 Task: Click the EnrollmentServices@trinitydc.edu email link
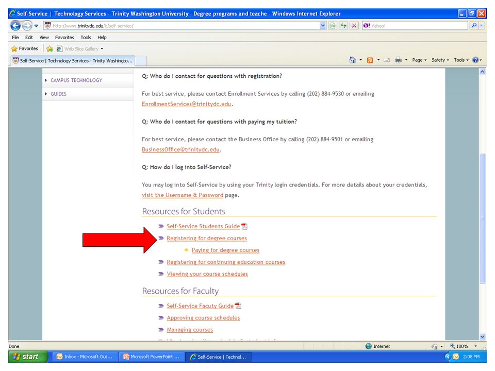pyautogui.click(x=186, y=104)
